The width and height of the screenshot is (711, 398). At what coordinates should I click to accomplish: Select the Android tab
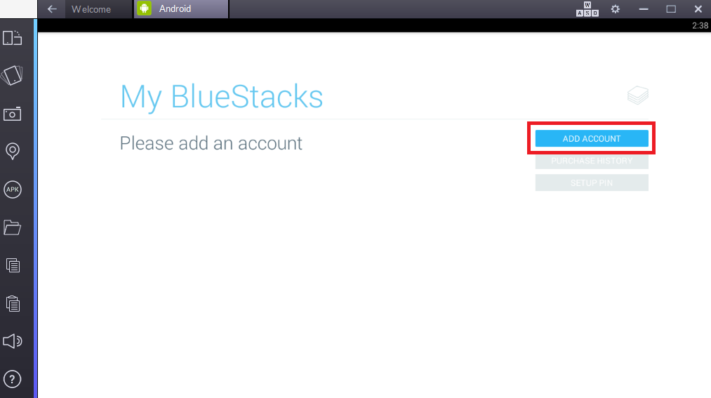[x=181, y=9]
